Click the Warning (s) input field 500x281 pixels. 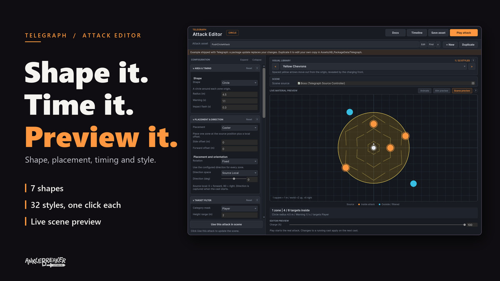(239, 101)
